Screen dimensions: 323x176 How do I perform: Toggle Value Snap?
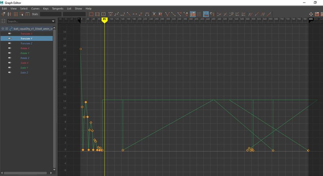212,14
